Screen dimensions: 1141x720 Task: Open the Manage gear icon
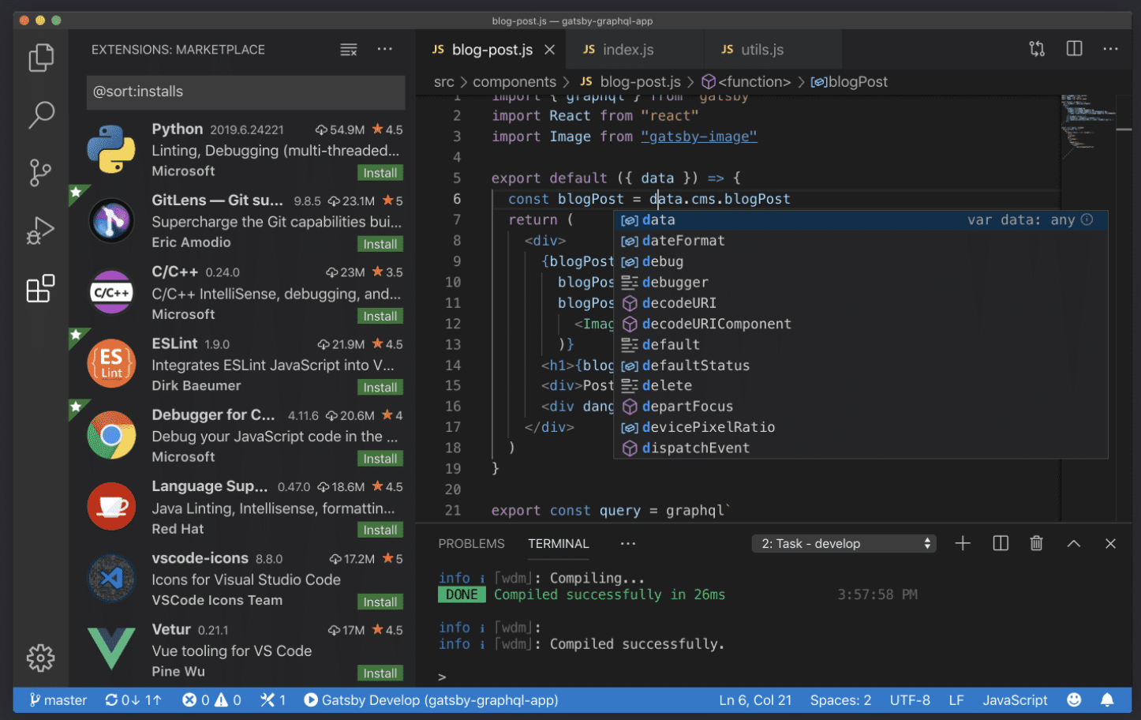41,658
